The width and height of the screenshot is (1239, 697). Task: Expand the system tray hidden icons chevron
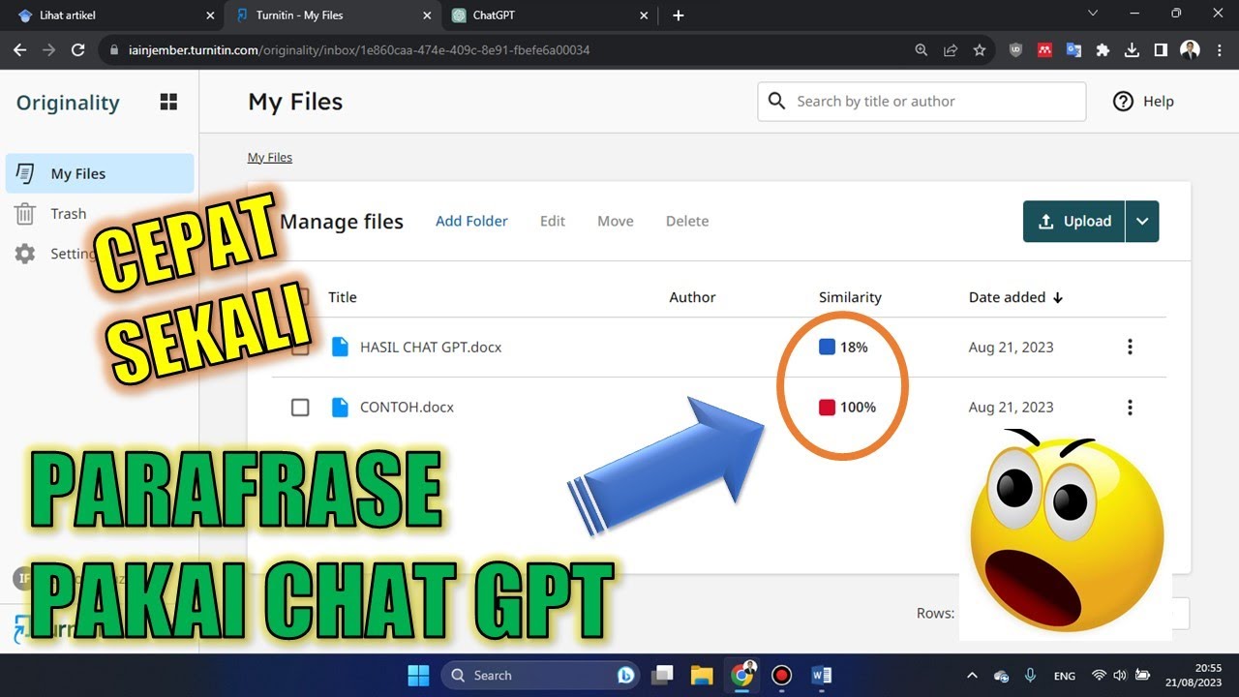click(973, 676)
